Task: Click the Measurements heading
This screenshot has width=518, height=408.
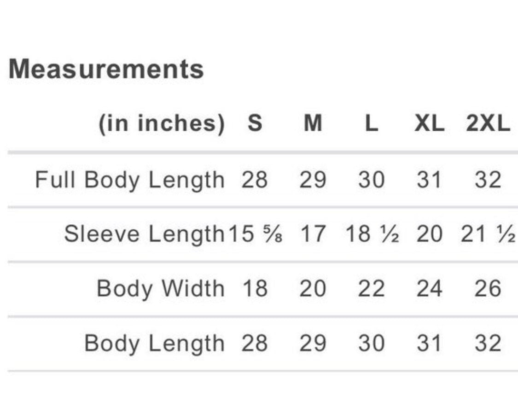Action: coord(106,70)
